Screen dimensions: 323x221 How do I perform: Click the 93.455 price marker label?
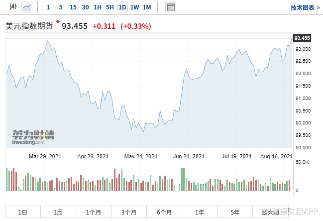tap(302, 38)
